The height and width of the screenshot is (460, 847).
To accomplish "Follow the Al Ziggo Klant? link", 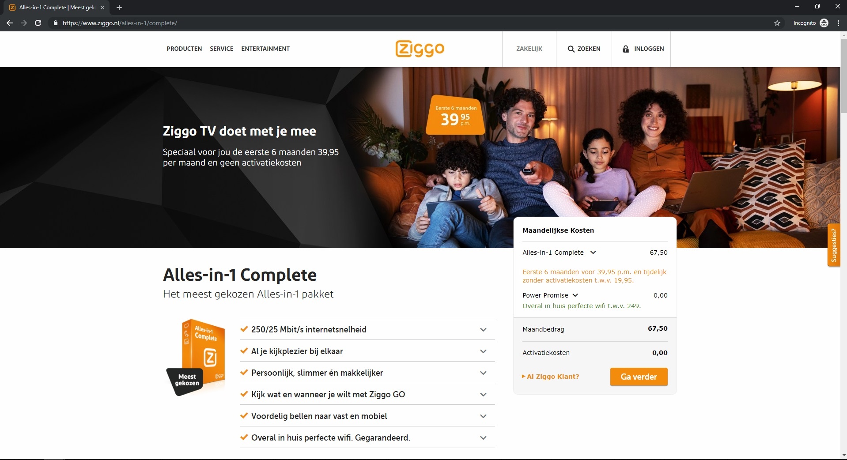I will tap(550, 377).
